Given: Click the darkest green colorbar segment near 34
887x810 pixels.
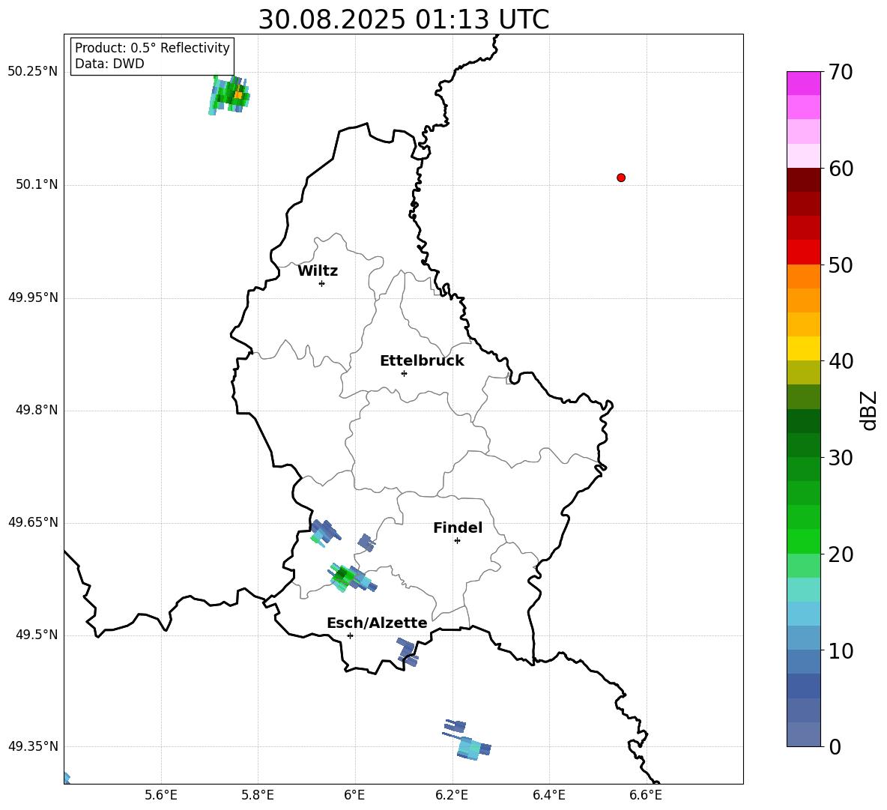Looking at the screenshot, I should coord(803,421).
